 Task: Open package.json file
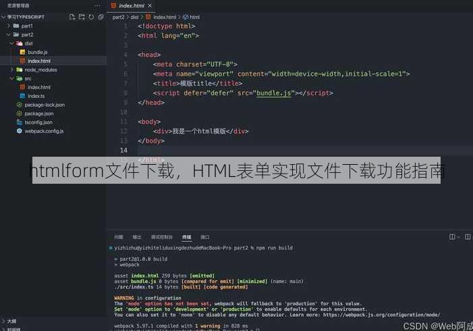click(39, 113)
